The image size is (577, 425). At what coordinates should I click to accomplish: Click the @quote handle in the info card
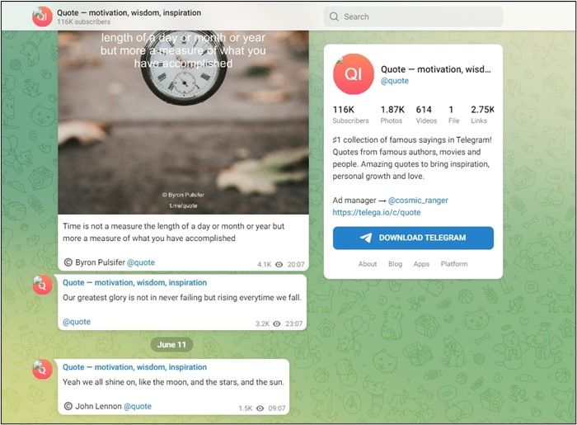coord(395,81)
